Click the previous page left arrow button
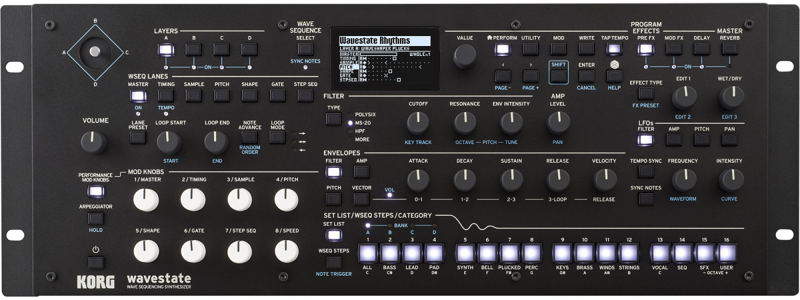This screenshot has height=300, width=800. [502, 75]
